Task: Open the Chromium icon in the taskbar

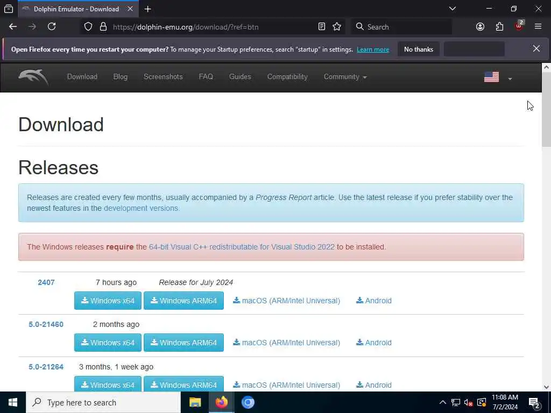Action: 248,402
